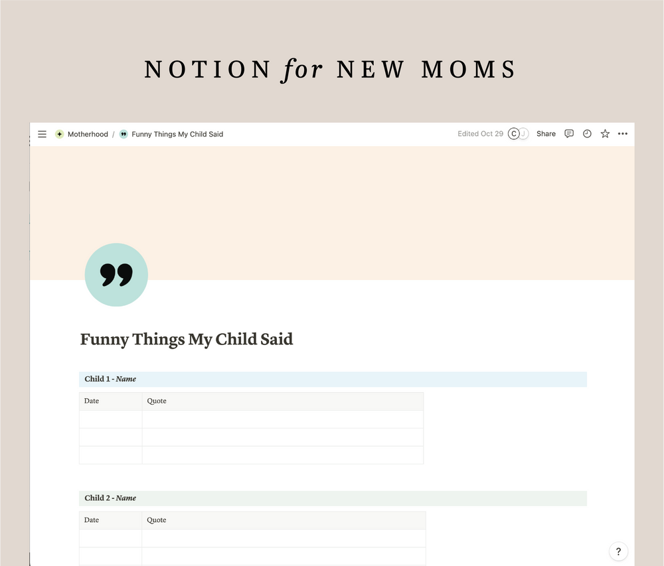Click the Edited Oct 29 label

(480, 134)
